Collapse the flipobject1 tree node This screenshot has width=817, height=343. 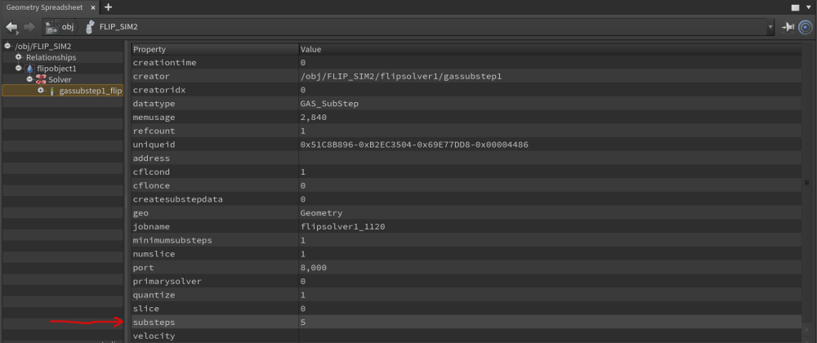coord(19,68)
